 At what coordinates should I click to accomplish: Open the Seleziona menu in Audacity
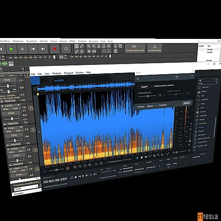pos(18,41)
